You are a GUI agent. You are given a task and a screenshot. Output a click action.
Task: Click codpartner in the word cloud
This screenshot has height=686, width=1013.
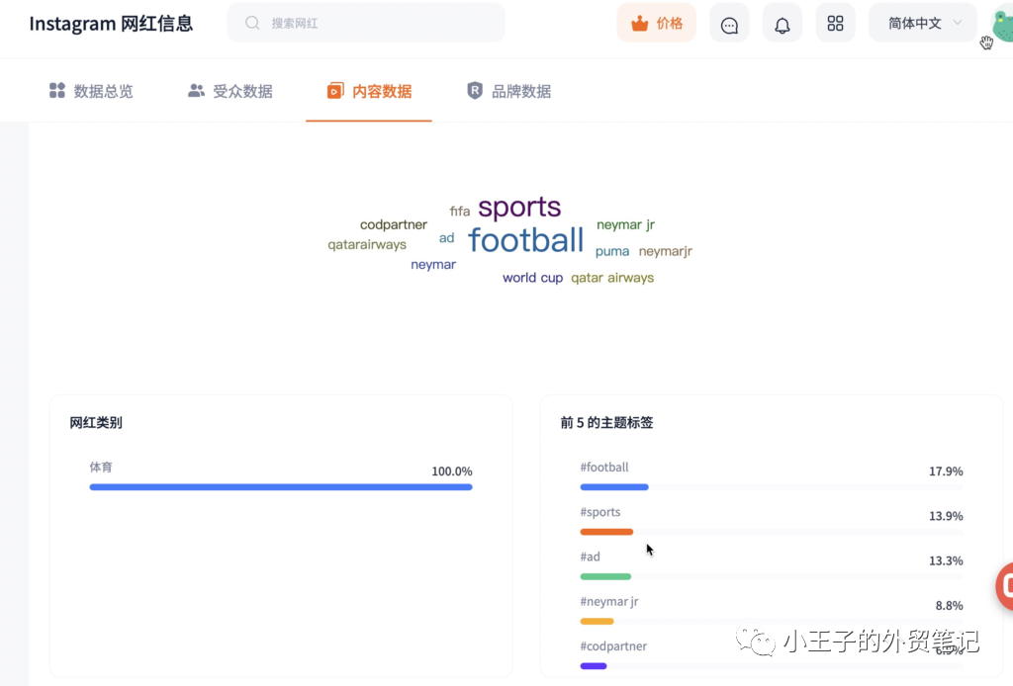[x=394, y=224]
